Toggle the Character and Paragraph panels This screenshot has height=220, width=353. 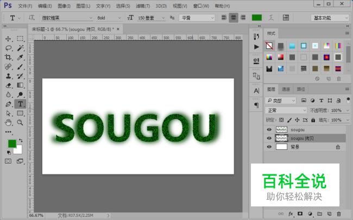(286, 17)
